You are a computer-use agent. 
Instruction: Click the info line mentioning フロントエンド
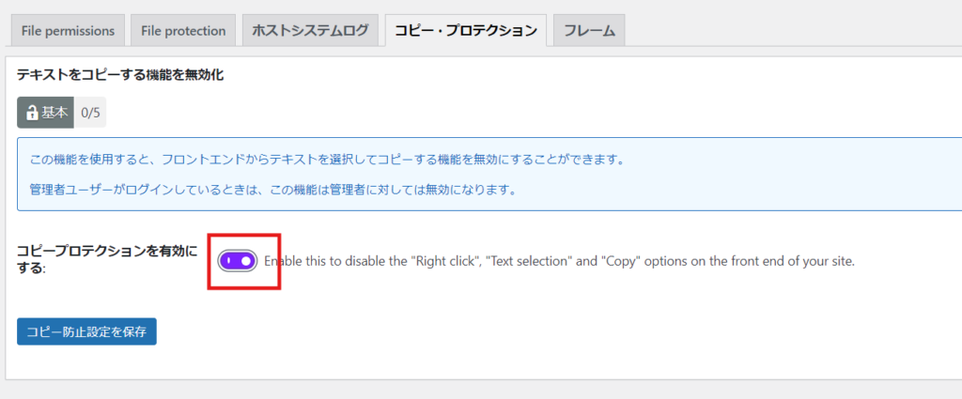click(x=327, y=159)
